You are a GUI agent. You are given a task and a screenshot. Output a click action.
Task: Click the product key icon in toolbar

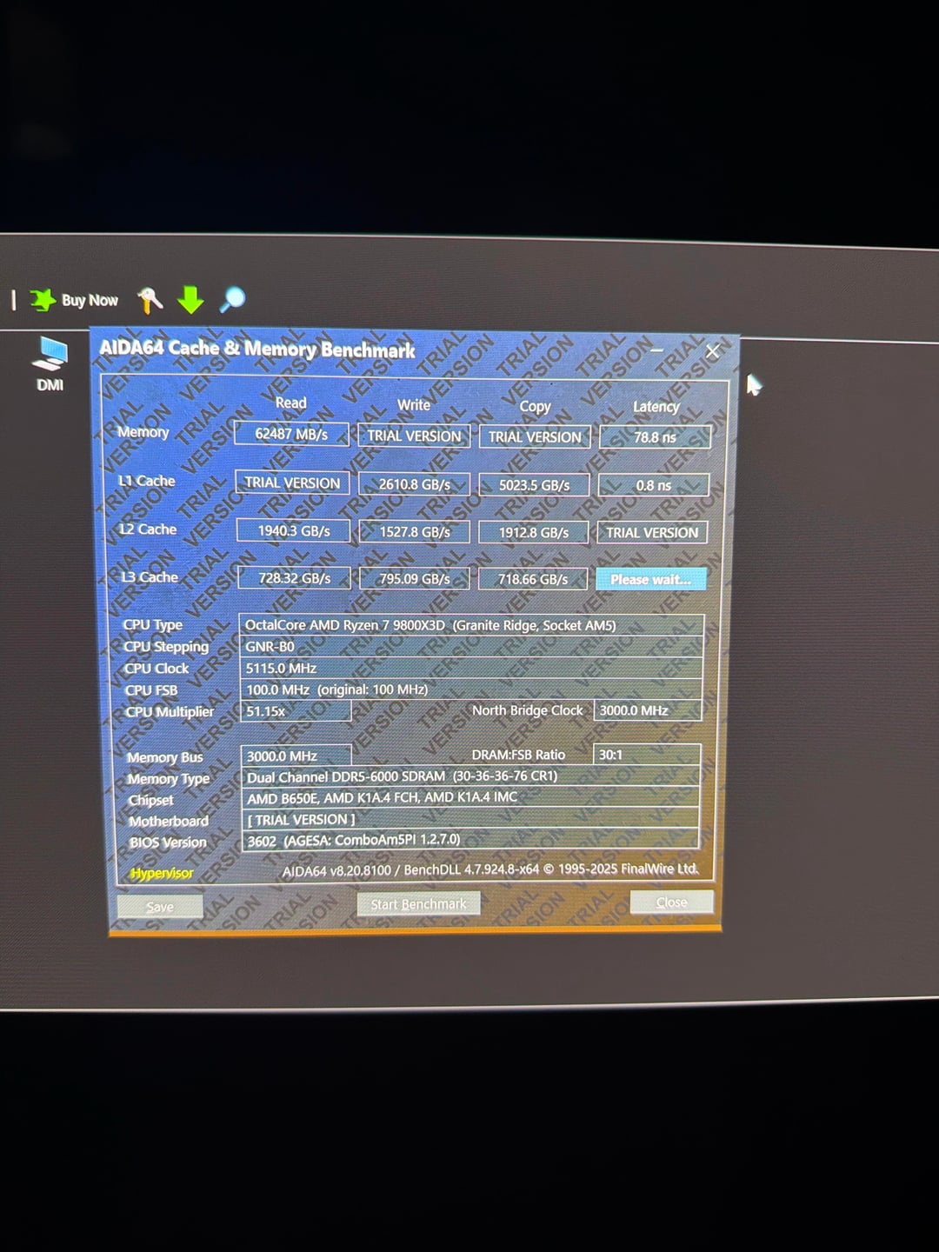click(150, 300)
